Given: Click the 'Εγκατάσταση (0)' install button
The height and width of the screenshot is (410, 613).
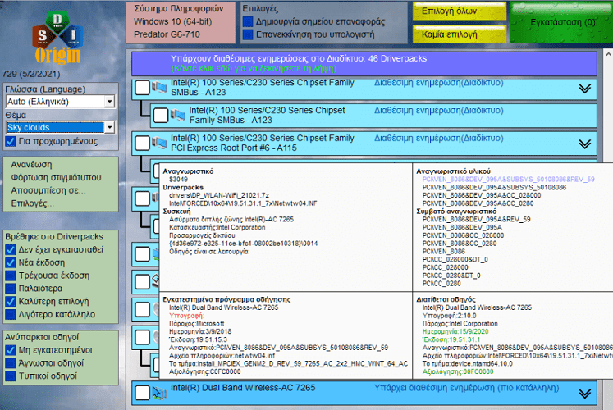Looking at the screenshot, I should (x=562, y=22).
